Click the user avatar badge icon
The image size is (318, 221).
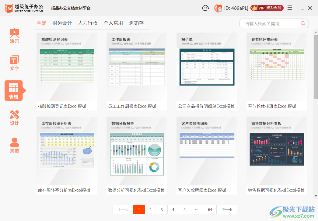click(218, 8)
